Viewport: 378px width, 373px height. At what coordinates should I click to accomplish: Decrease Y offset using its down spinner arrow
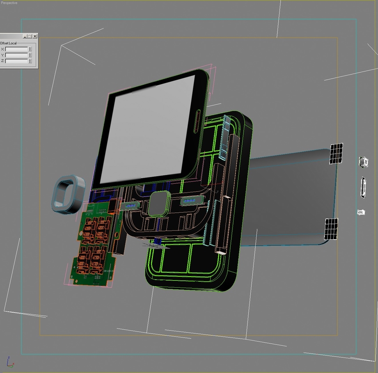(x=30, y=56)
